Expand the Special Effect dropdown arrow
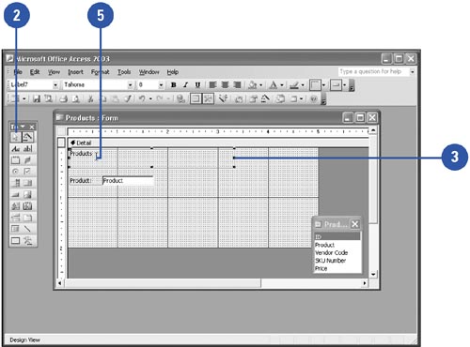The width and height of the screenshot is (470, 347). pyautogui.click(x=345, y=85)
